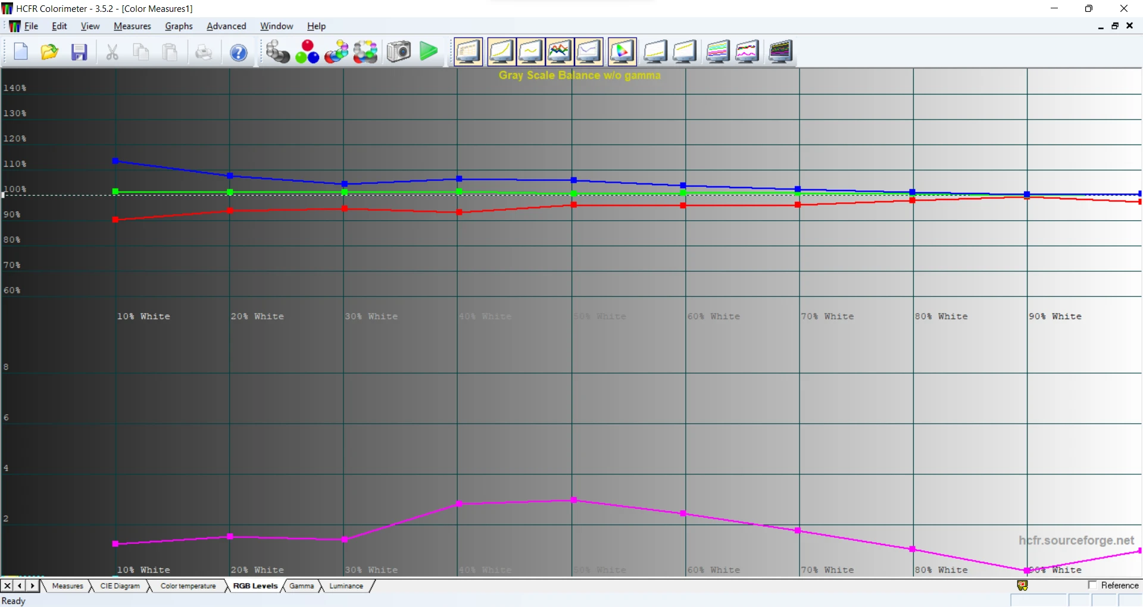Viewport: 1143px width, 607px height.
Task: Open the Graphs menu
Action: click(179, 26)
